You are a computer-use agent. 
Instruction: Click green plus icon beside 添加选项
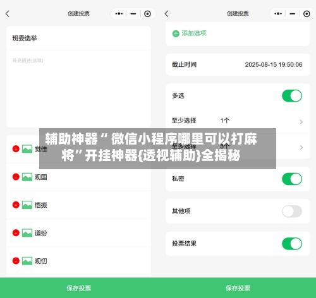click(176, 33)
